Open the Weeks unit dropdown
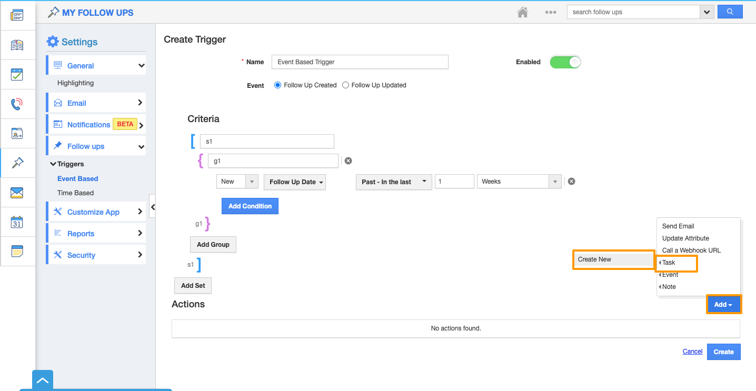Image resolution: width=756 pixels, height=391 pixels. [519, 182]
